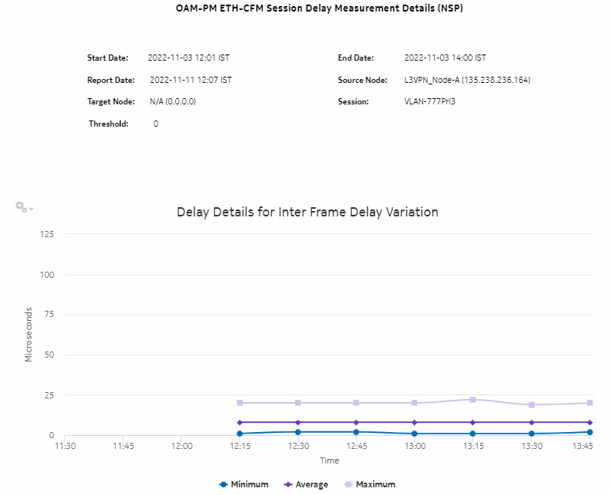The height and width of the screenshot is (495, 610).
Task: Click the Session value VLAN-777Pri3
Action: (x=429, y=101)
